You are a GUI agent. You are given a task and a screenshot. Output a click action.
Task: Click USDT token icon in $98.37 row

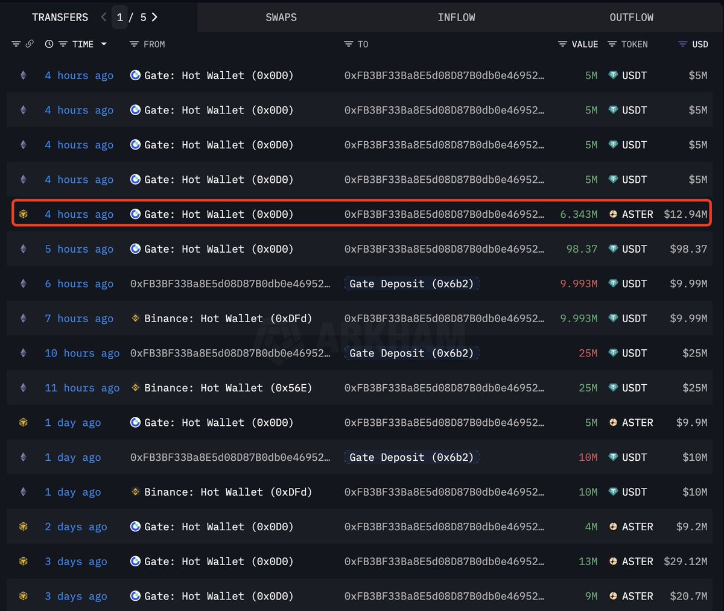click(x=613, y=249)
